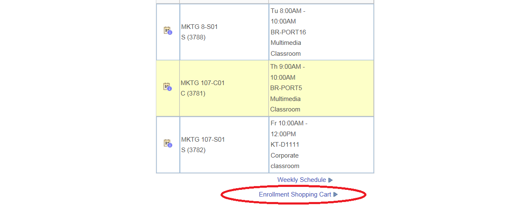
Task: Click room BR-PORT16
Action: (x=288, y=32)
